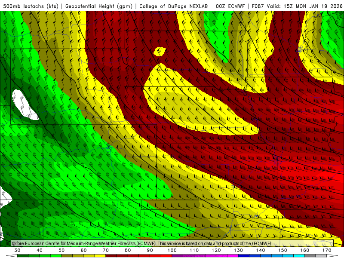Click the dark blue swatch just after 130

click(244, 256)
